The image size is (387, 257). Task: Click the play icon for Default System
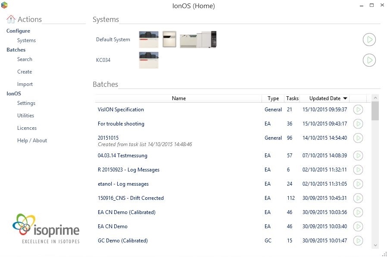(x=369, y=40)
